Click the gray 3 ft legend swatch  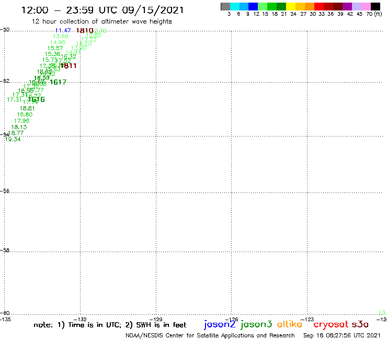click(225, 6)
